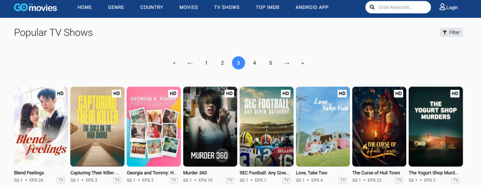
Task: Jump to last page with double-right arrow
Action: point(303,63)
